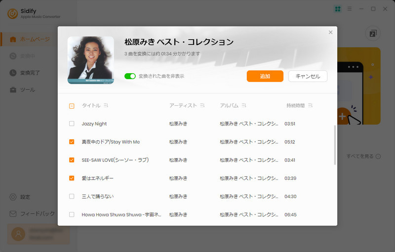Click duration 05:12
This screenshot has width=395, height=252.
tap(290, 142)
